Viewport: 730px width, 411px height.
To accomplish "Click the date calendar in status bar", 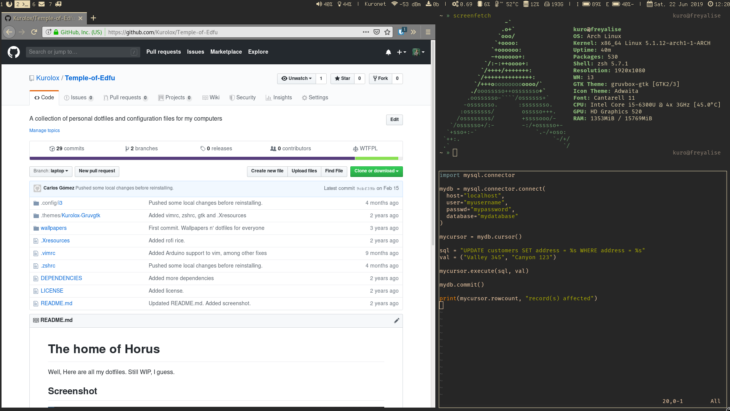I will (675, 4).
